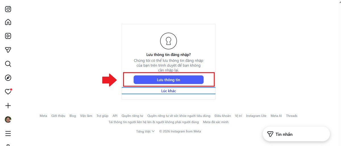Choose Lúc khác to skip saving
This screenshot has width=341, height=146.
[x=169, y=91]
